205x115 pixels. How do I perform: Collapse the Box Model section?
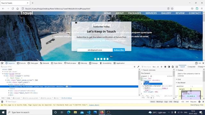tap(176, 83)
